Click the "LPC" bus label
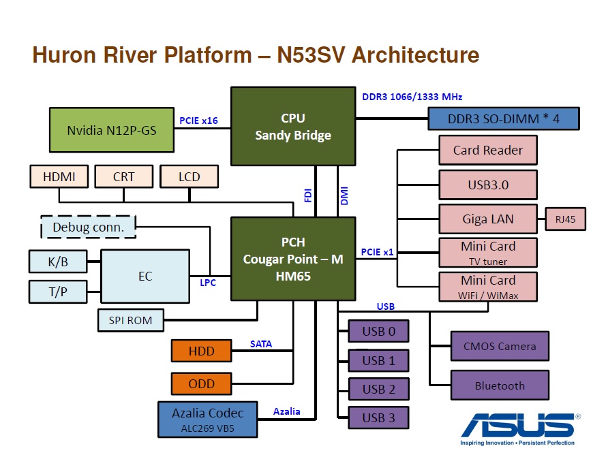Screen dimensions: 608x474 click(x=208, y=283)
